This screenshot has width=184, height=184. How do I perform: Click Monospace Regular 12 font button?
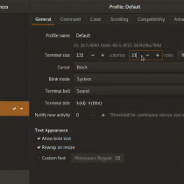coord(97,158)
